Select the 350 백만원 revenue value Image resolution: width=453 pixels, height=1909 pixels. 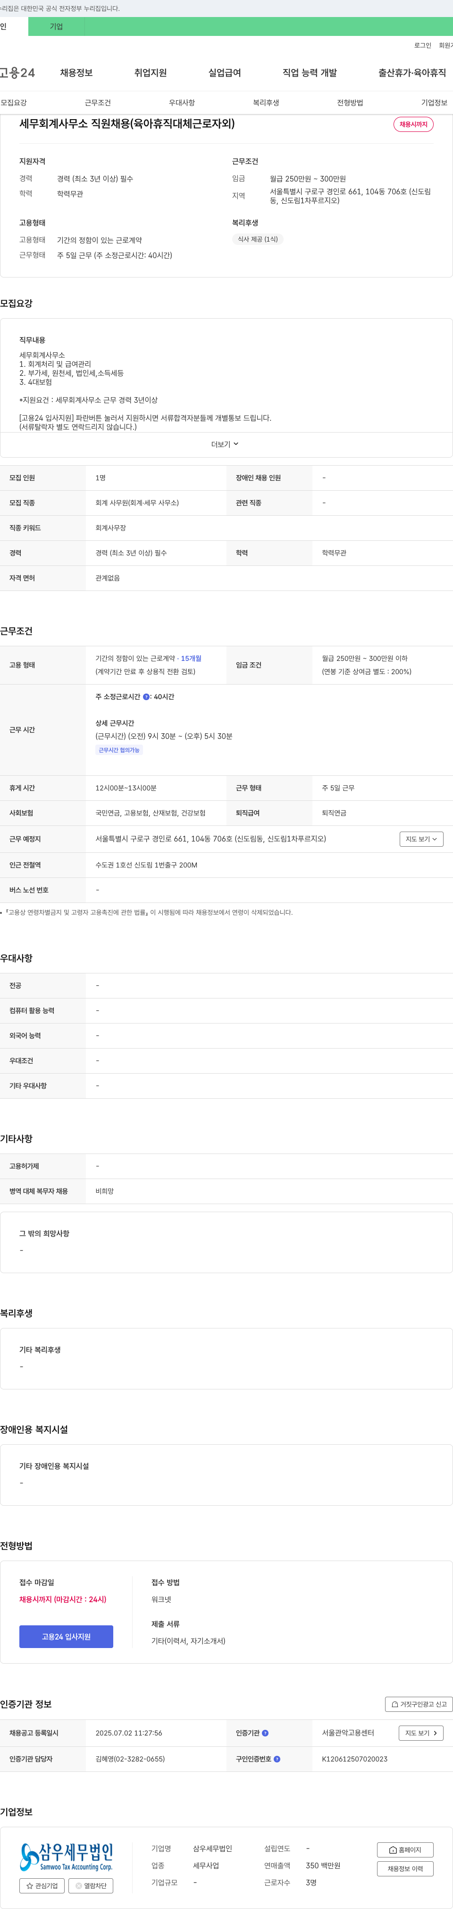[x=323, y=1866]
